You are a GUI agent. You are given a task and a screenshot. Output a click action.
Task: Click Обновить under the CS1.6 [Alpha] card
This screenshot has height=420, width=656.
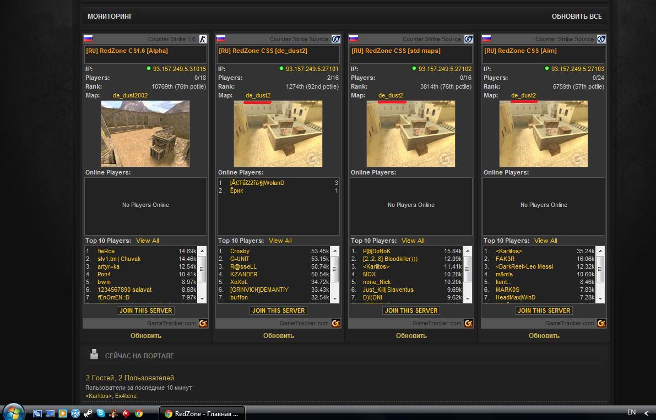coord(145,336)
